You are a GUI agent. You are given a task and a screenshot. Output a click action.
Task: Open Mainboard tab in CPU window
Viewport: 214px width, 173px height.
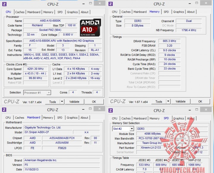34,12
